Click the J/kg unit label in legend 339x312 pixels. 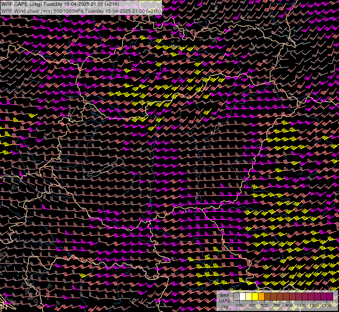click(224, 307)
